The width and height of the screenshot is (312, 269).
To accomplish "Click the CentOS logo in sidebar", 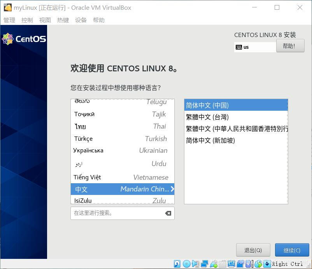I will click(24, 39).
